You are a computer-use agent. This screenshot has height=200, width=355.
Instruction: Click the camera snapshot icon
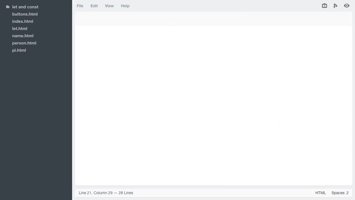point(324,6)
